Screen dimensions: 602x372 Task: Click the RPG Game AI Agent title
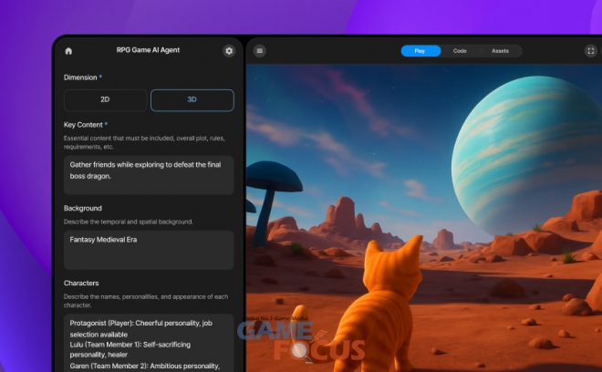pos(148,50)
